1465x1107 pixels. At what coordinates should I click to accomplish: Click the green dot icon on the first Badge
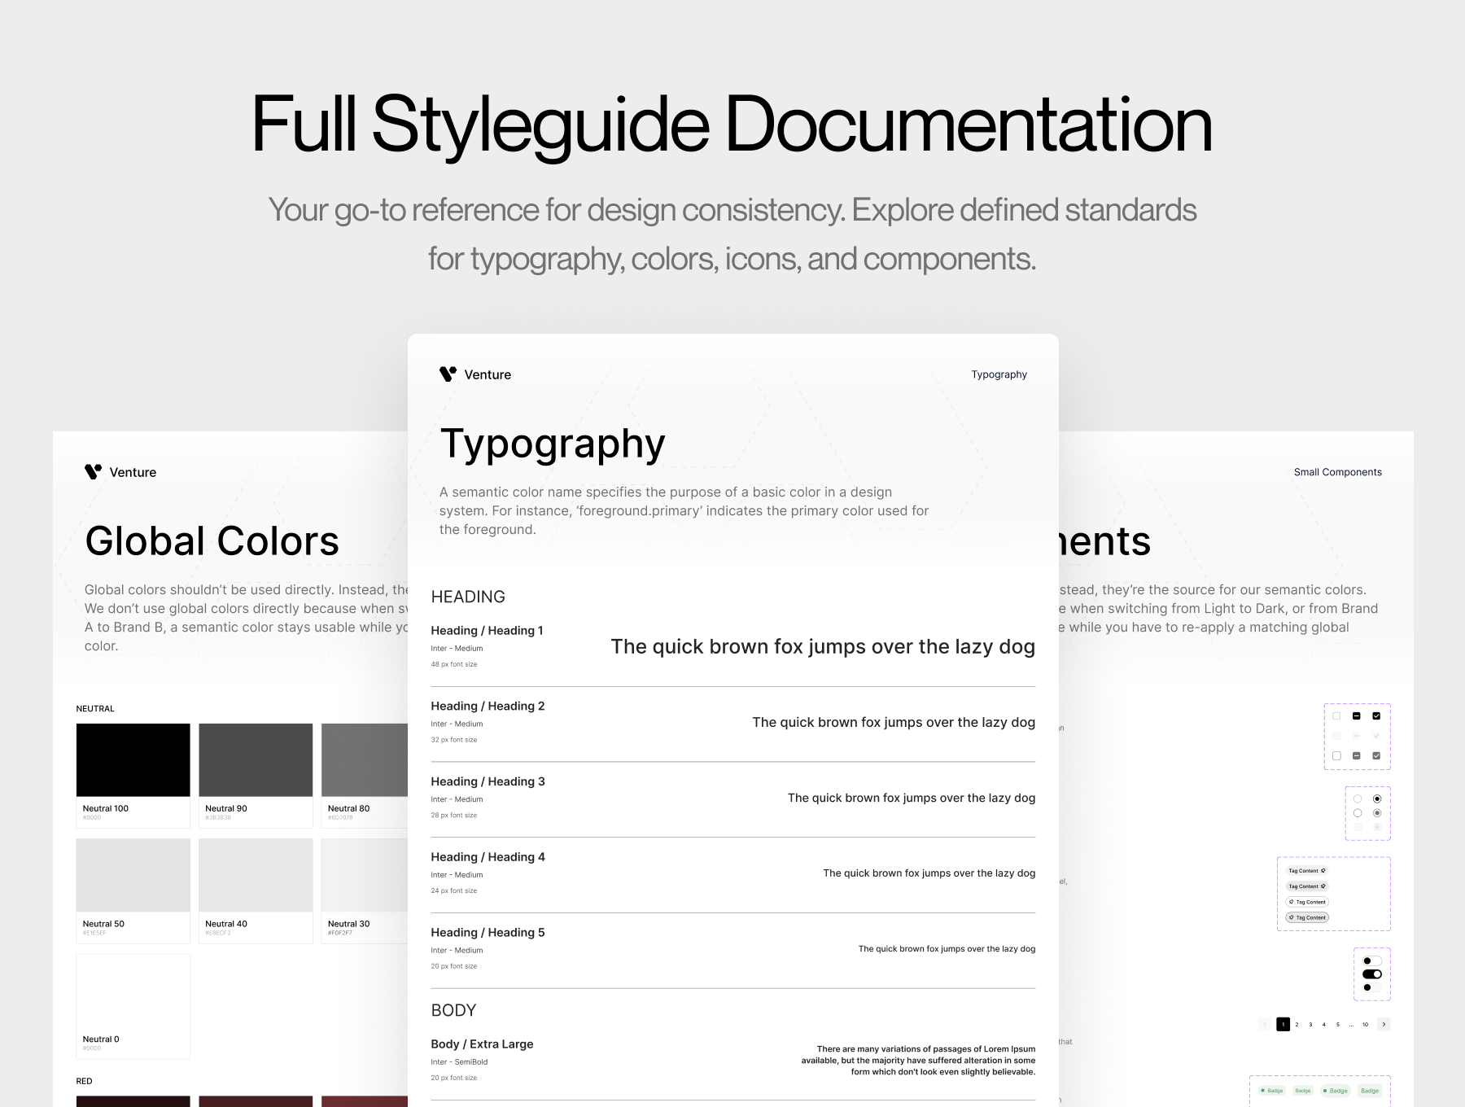(x=1262, y=1090)
